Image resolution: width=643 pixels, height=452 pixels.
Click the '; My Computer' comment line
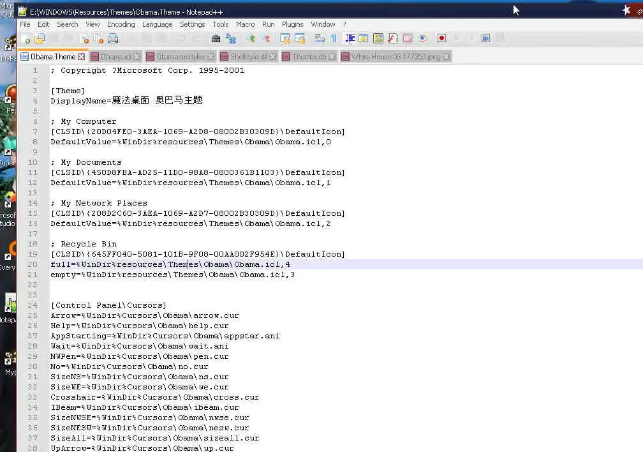point(84,121)
